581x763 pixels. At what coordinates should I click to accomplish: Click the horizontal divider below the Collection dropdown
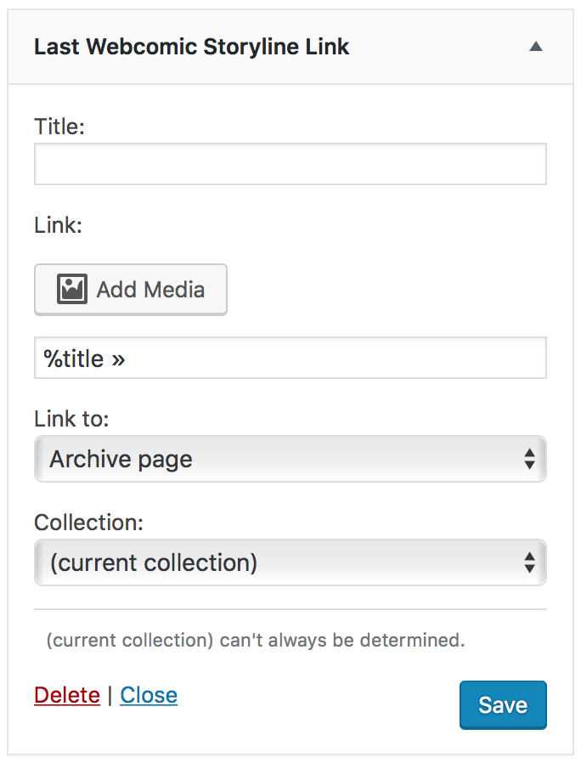tap(290, 609)
